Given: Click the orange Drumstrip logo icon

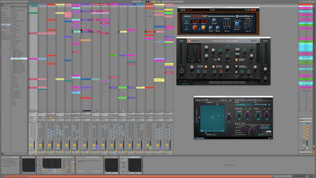Looking at the screenshot, I should [189, 41].
